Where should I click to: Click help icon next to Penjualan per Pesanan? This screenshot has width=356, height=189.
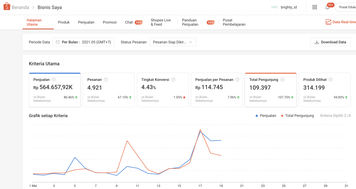click(237, 80)
